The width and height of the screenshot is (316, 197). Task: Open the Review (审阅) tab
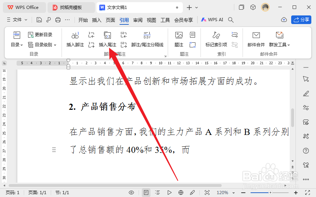tap(137, 20)
